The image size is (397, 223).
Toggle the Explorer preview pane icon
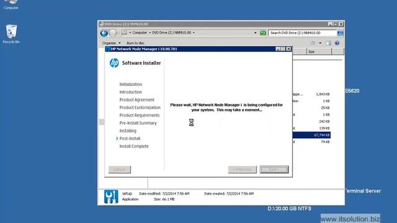coord(328,43)
